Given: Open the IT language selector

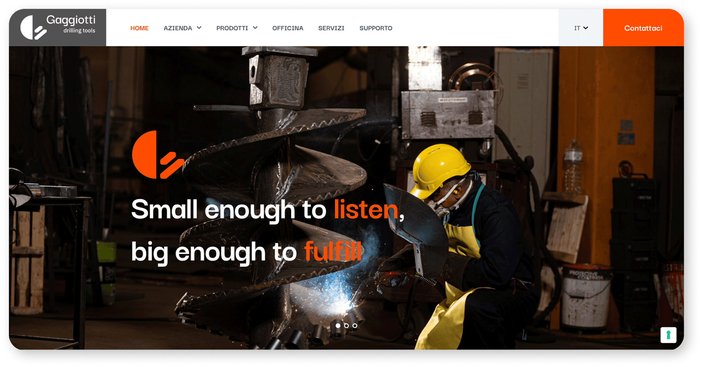Looking at the screenshot, I should [x=581, y=28].
